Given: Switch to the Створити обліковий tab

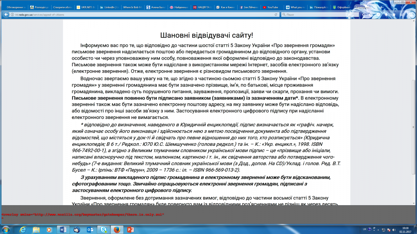Looking at the screenshot, I should (x=63, y=7).
